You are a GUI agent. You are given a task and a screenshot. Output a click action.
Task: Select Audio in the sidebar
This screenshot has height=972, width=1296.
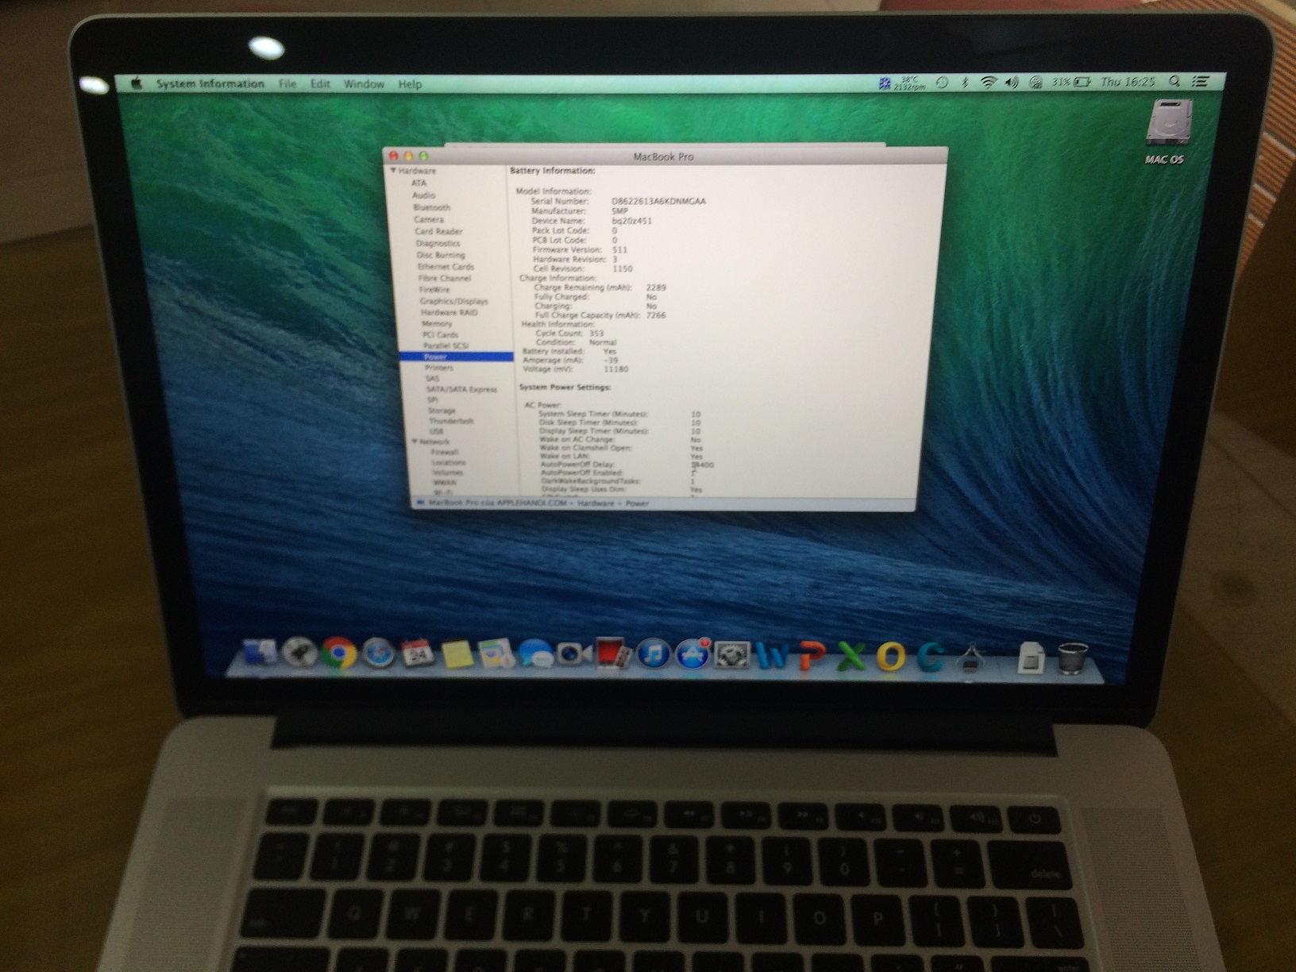coord(423,195)
